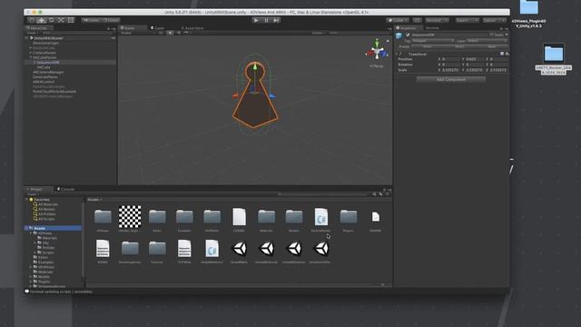Collapse the Transform component
Image resolution: width=581 pixels, height=327 pixels.
(397, 54)
